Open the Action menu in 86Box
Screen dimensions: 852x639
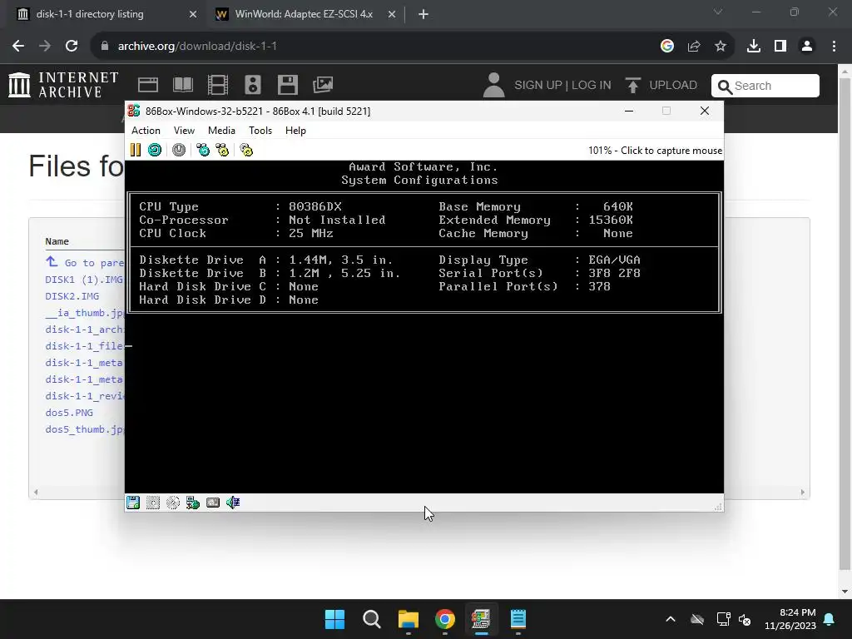[x=146, y=131]
